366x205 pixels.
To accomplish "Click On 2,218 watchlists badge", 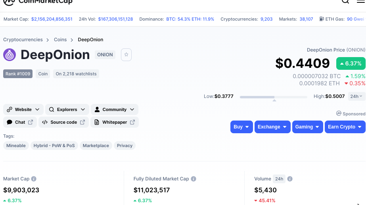I will pos(76,74).
